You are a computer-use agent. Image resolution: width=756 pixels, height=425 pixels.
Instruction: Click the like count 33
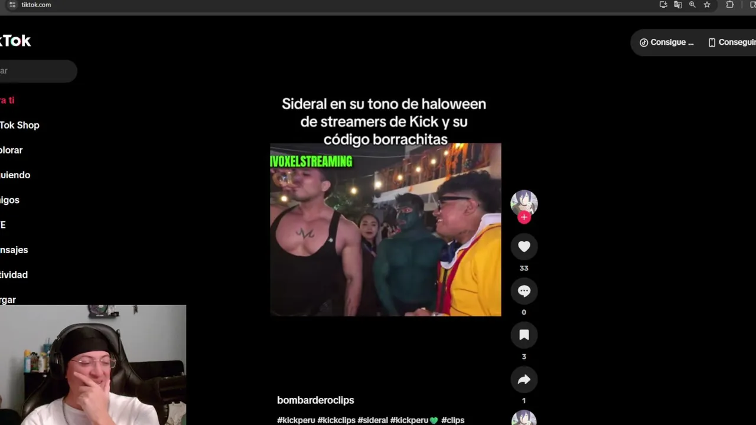pyautogui.click(x=524, y=268)
